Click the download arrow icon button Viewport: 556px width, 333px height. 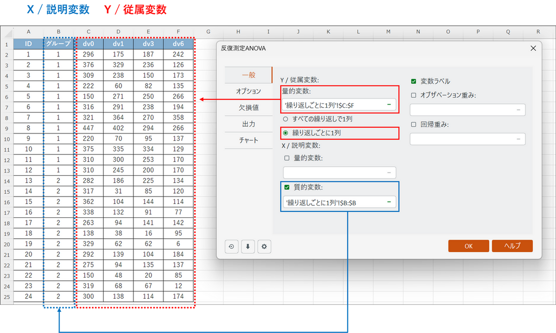248,247
